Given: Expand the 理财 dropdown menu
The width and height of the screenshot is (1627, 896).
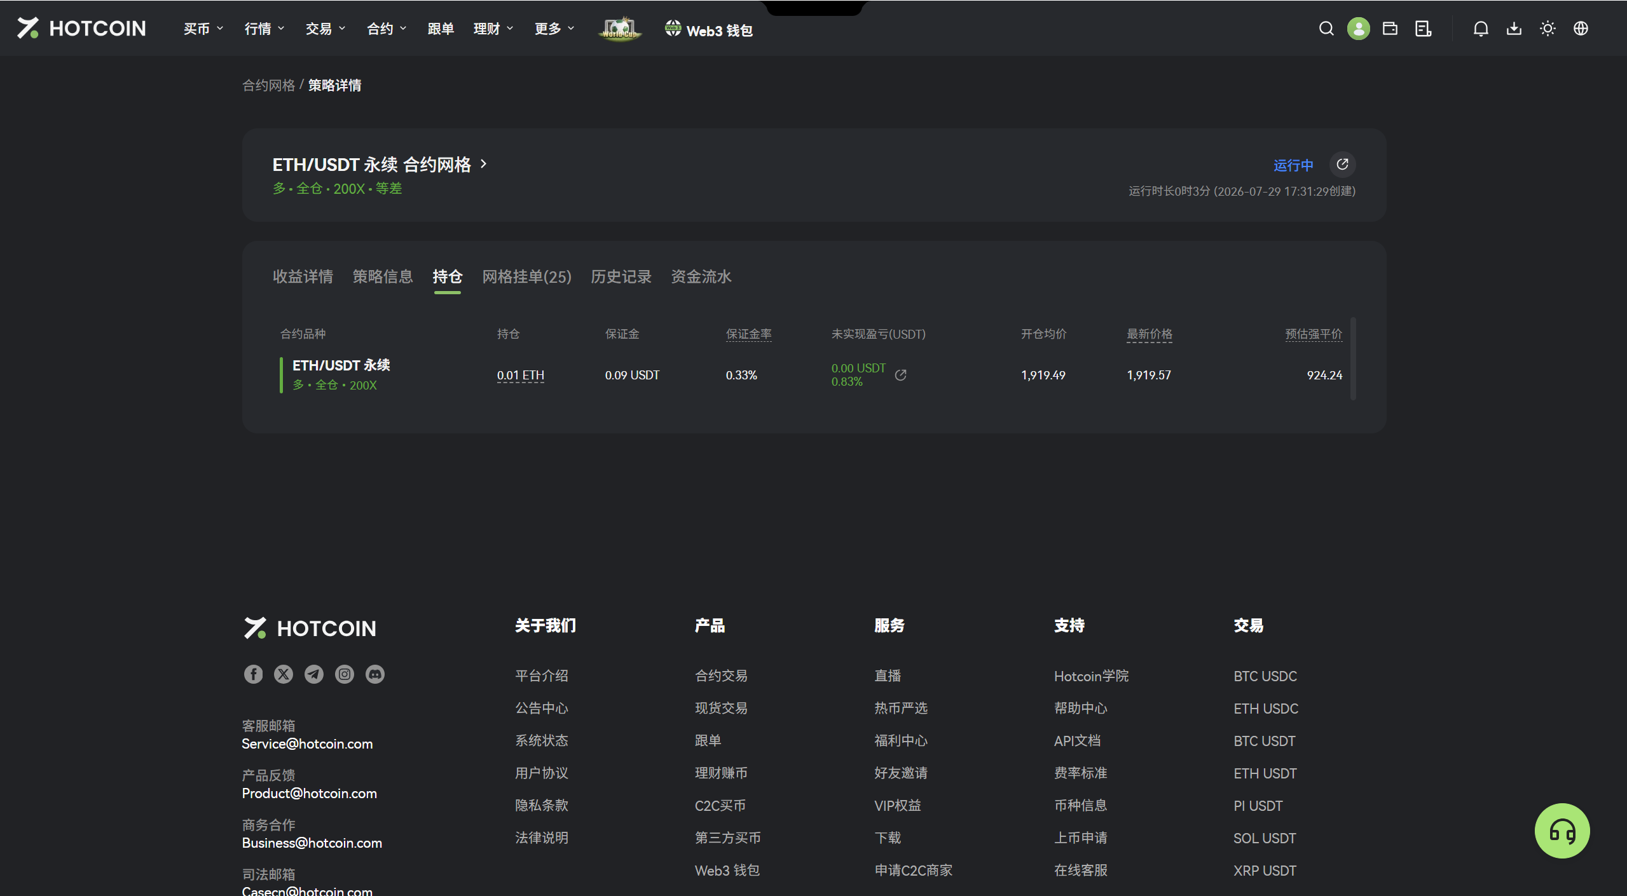Looking at the screenshot, I should [493, 29].
